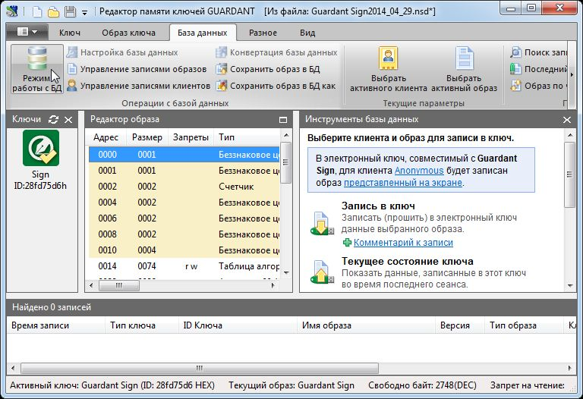Close the Инструменты базы данных panel
The image size is (583, 399).
pos(566,120)
